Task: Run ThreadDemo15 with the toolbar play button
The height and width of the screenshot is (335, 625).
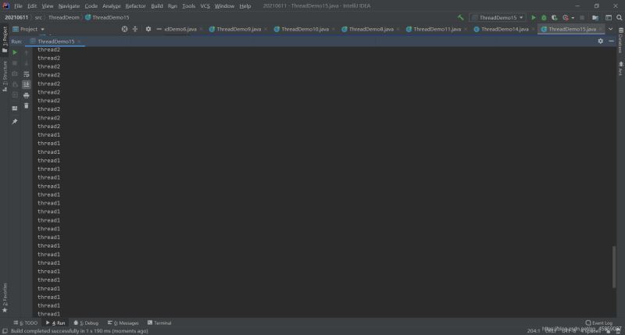Action: (534, 17)
